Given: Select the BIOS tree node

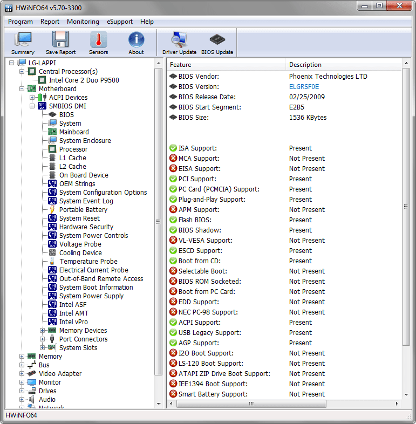Looking at the screenshot, I should click(66, 115).
